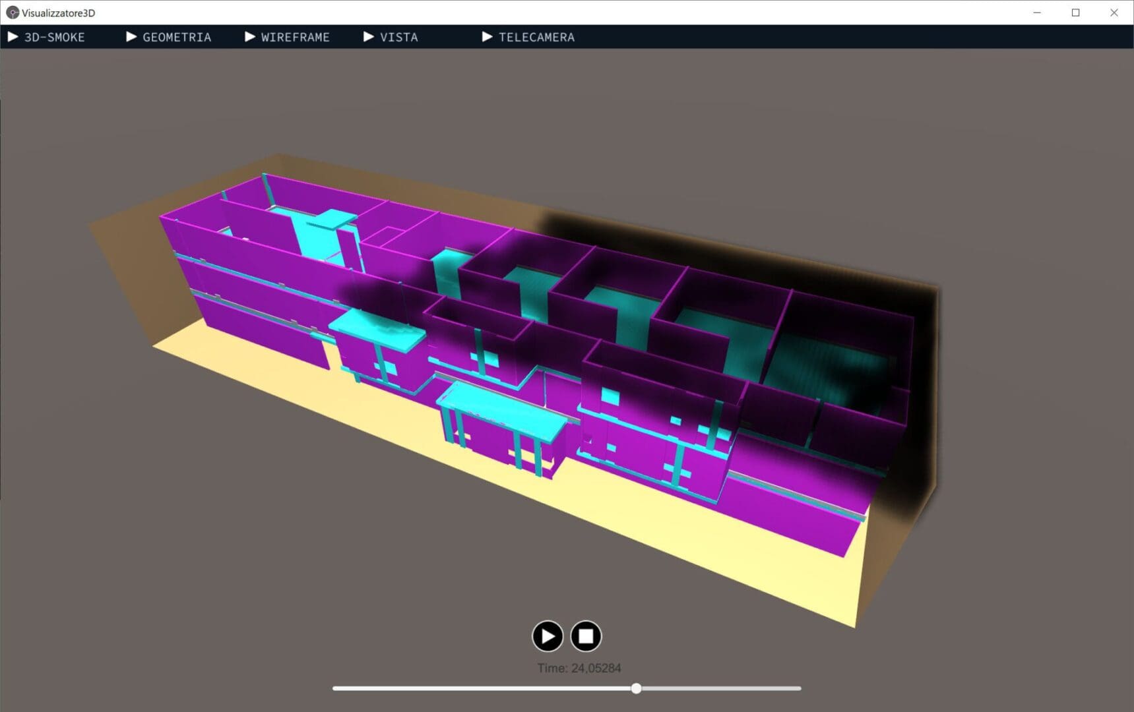The width and height of the screenshot is (1134, 712).
Task: Click the timeline slider handle
Action: [x=636, y=688]
